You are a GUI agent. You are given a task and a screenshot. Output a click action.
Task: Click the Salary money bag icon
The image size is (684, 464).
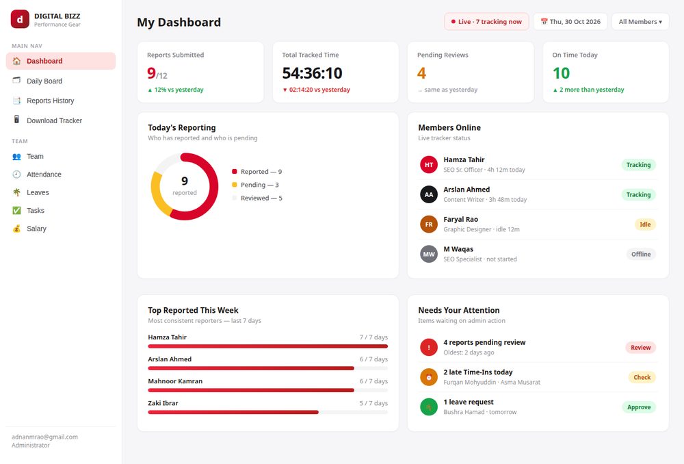tap(16, 229)
